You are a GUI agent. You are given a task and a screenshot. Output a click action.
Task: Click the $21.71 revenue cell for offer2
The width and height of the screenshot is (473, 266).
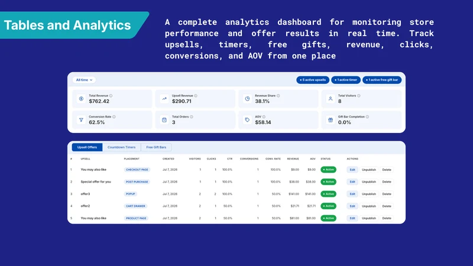[x=294, y=206]
